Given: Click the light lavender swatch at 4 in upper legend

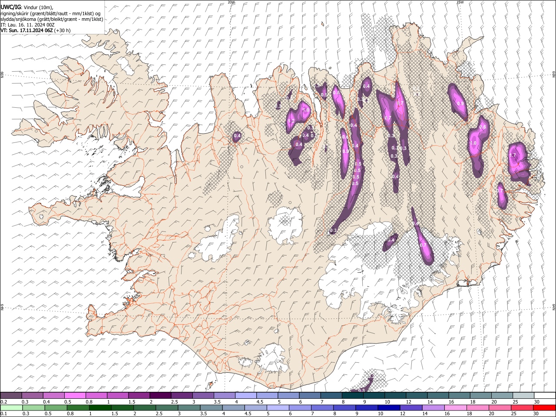Looking at the screenshot, I should [246, 395].
